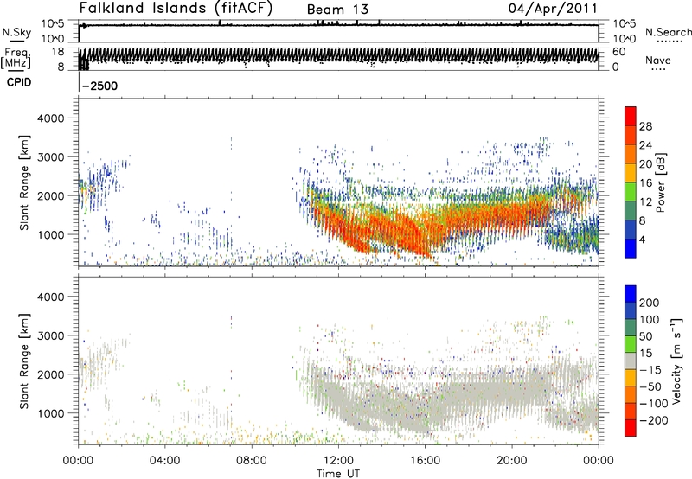Screen dimensions: 692x479
Task: Select the '15' label on the velocity colorbar
Action: click(645, 353)
